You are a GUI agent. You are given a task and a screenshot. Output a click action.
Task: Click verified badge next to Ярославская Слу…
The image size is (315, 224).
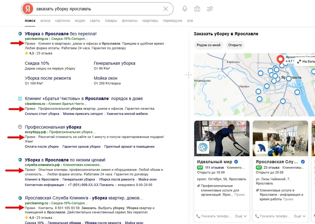(x=303, y=162)
